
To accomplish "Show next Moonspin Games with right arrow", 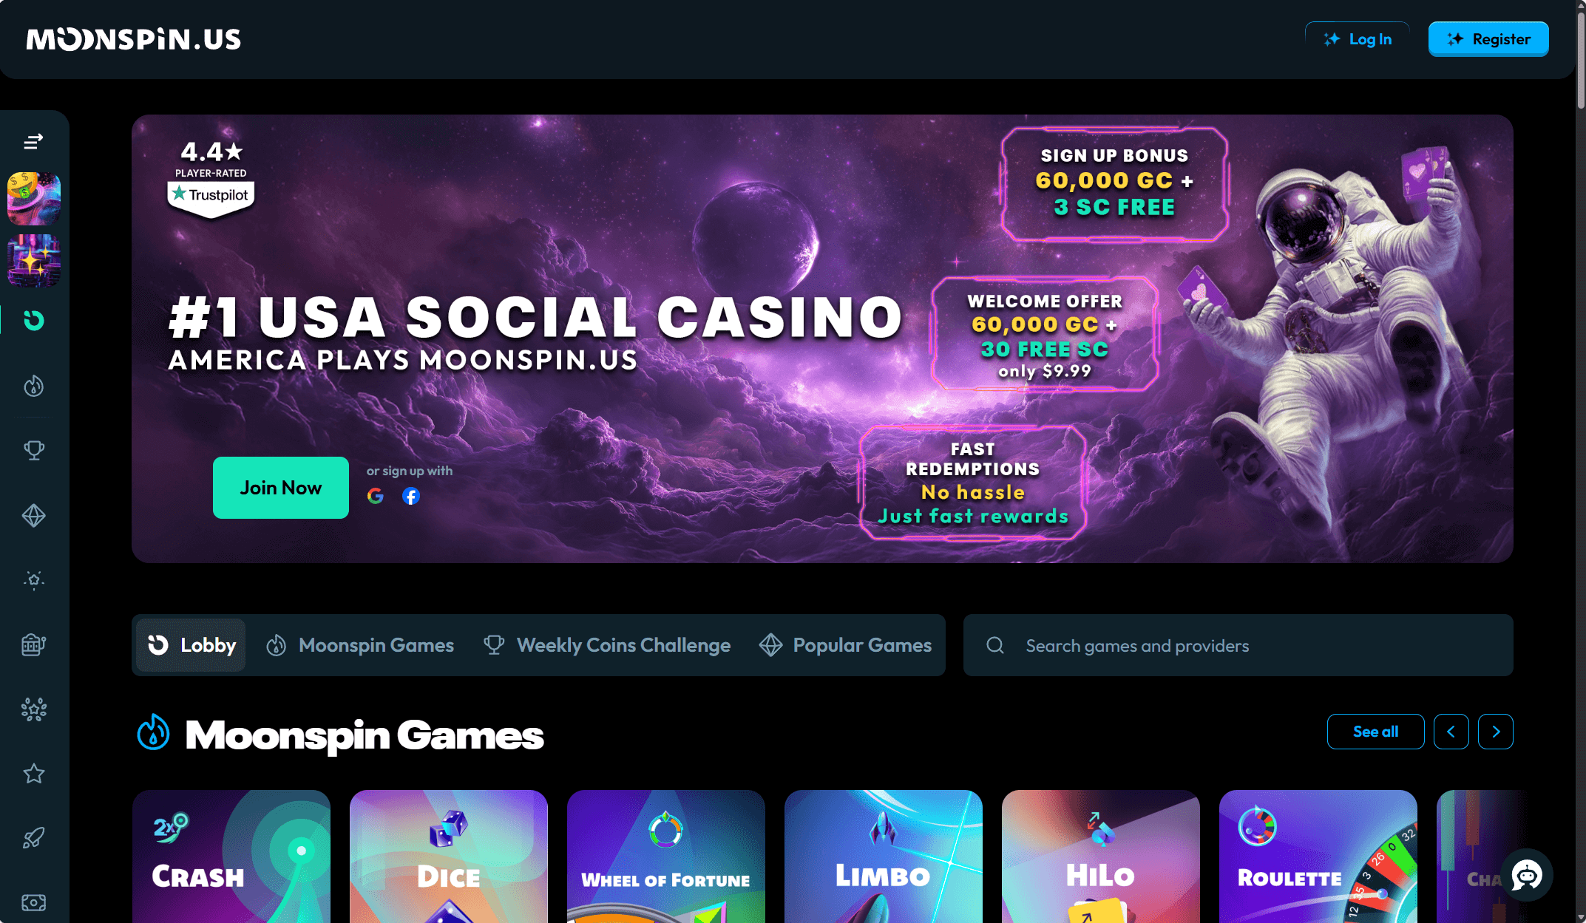I will pyautogui.click(x=1496, y=732).
